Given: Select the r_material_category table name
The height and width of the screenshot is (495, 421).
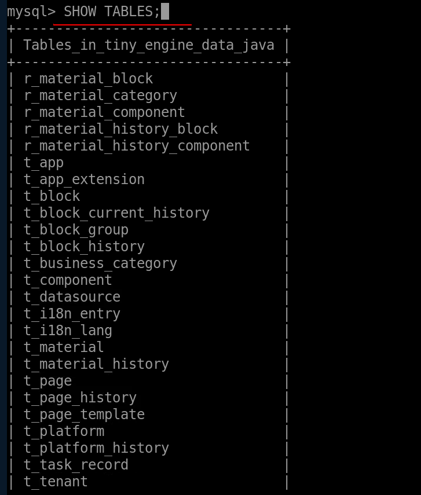Looking at the screenshot, I should (x=100, y=96).
